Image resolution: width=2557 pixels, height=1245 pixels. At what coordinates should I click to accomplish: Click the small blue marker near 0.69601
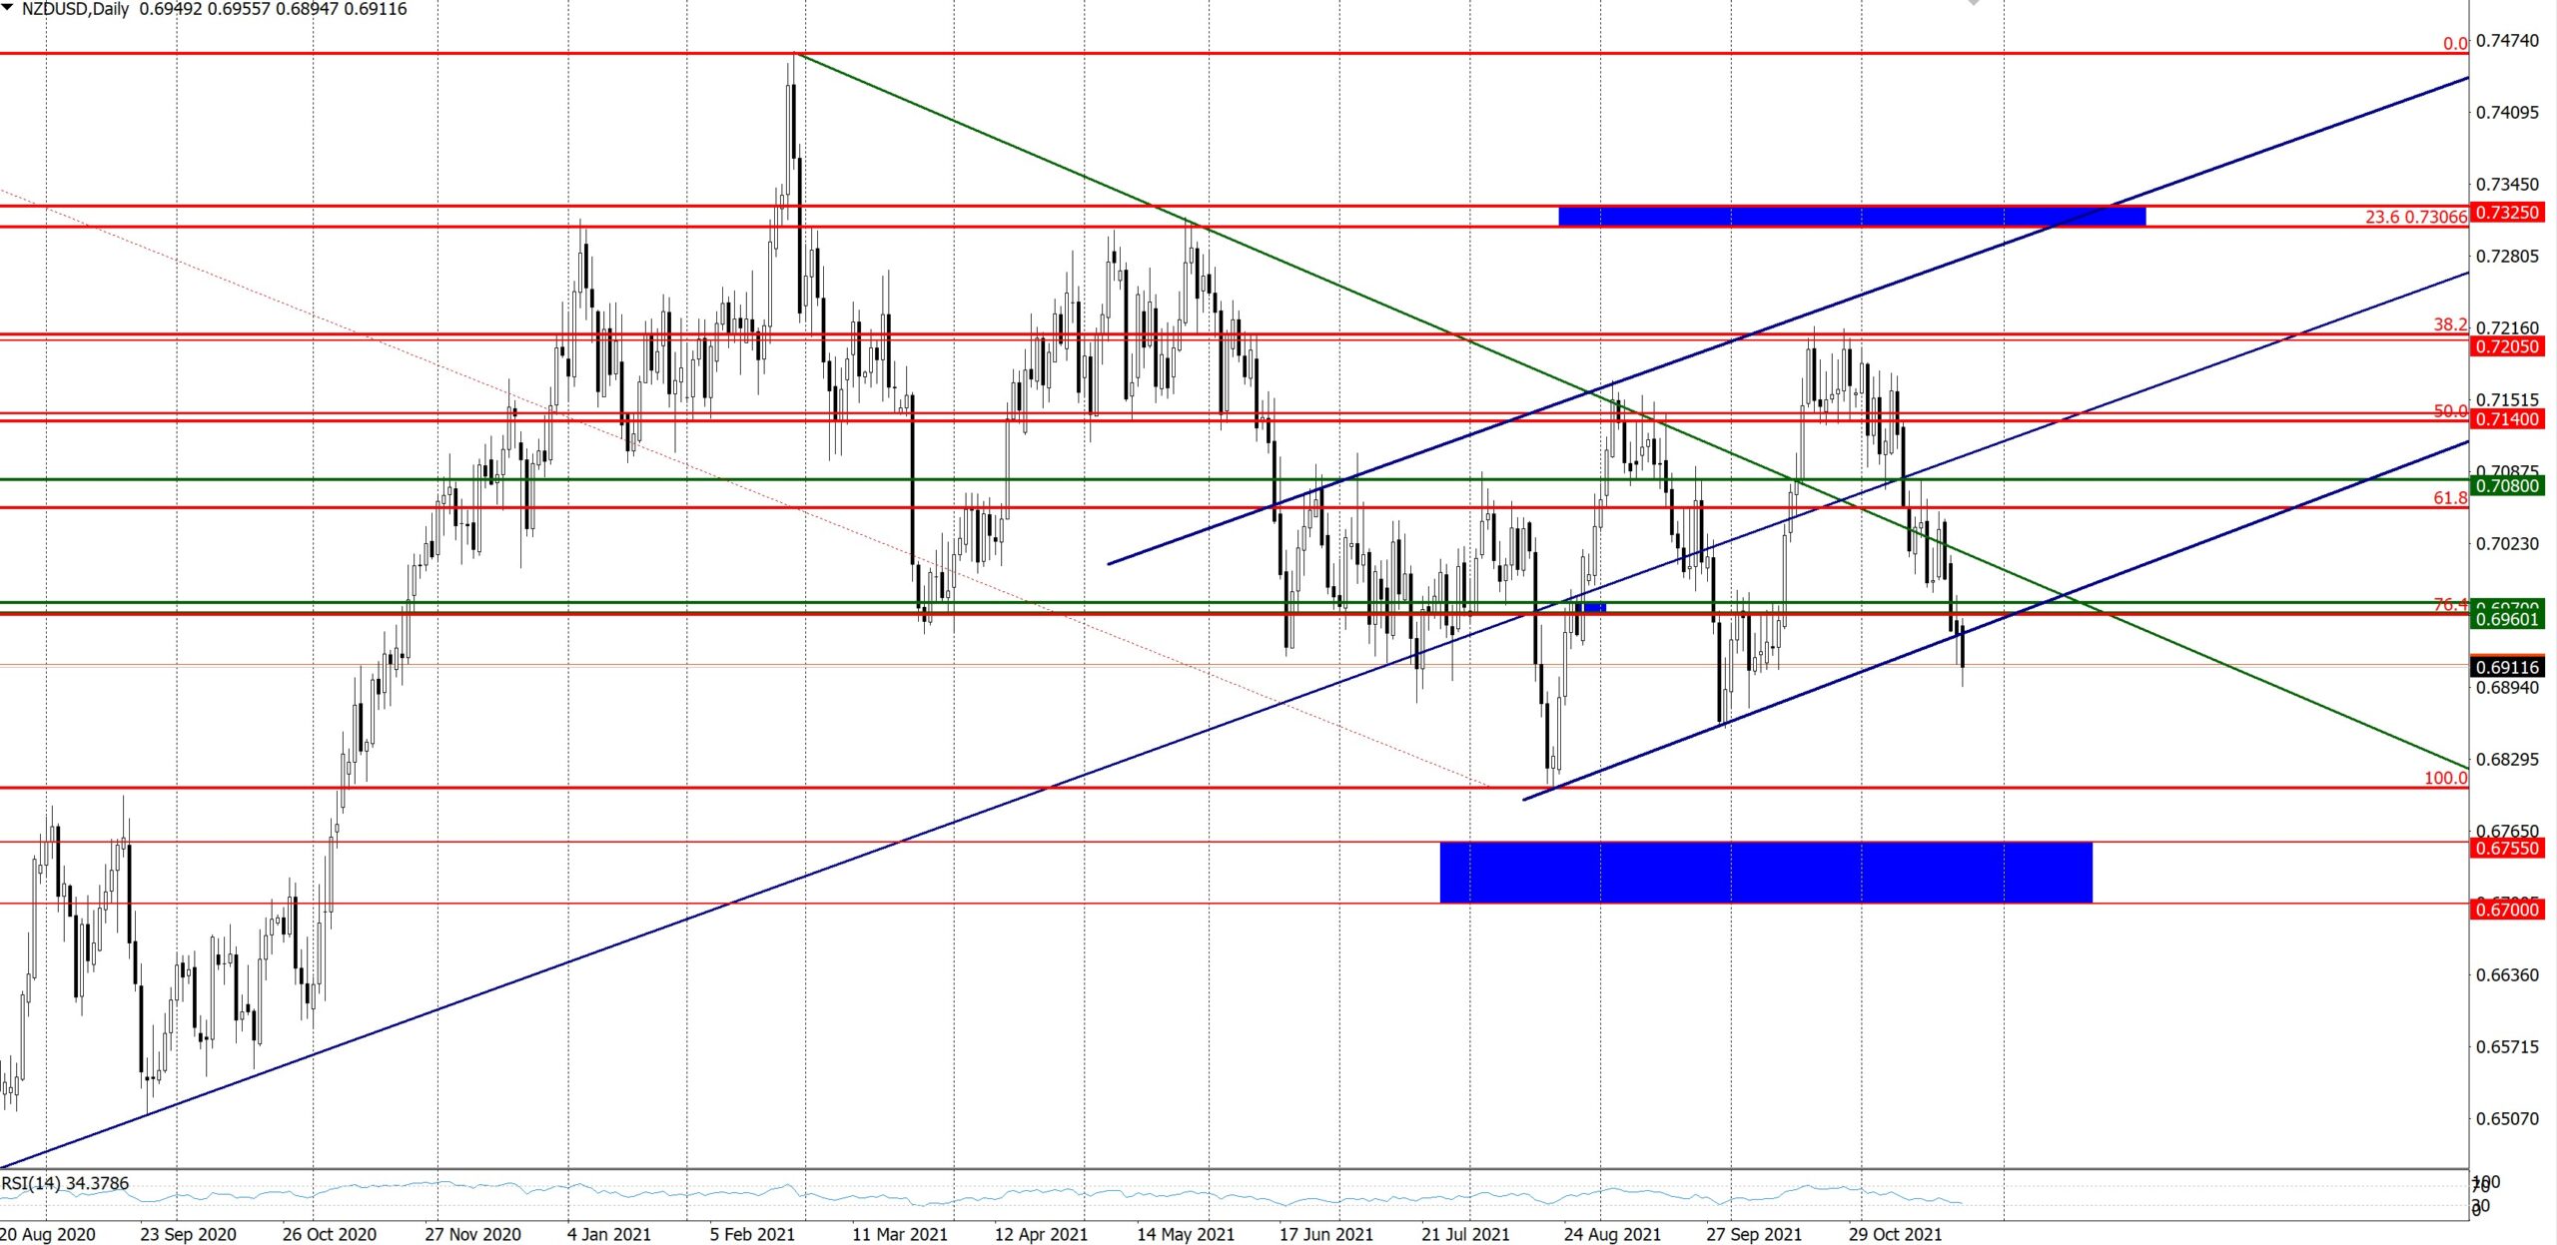point(1594,607)
